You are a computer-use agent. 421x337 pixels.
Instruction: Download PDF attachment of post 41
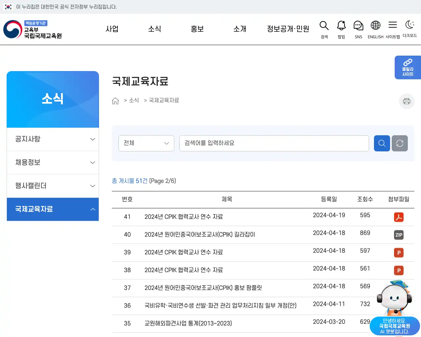click(399, 217)
